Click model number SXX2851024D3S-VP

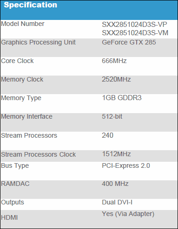click(x=134, y=25)
